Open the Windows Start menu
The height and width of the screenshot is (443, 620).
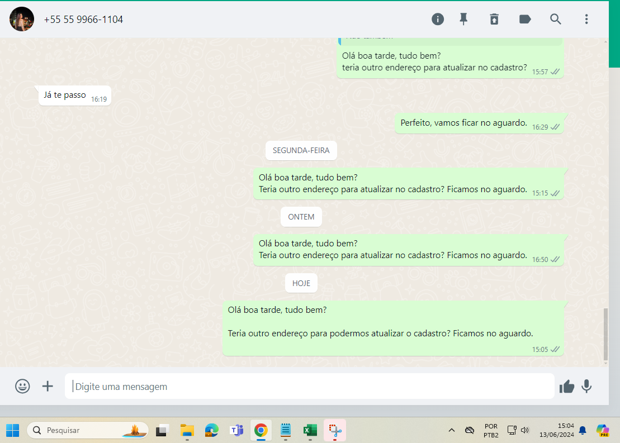(x=13, y=430)
